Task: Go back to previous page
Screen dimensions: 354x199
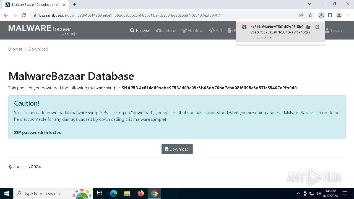Action: pos(6,15)
